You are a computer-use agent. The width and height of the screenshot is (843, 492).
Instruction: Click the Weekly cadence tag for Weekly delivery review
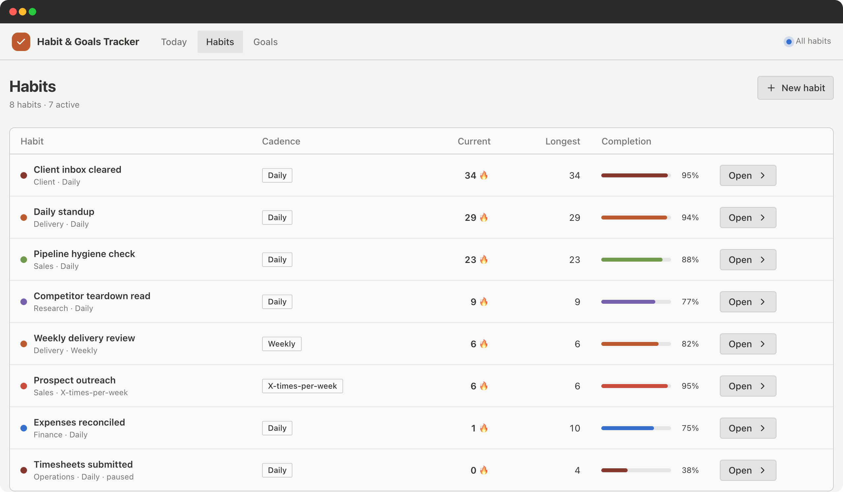coord(282,344)
